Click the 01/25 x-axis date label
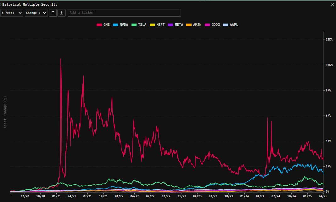 coord(307,196)
